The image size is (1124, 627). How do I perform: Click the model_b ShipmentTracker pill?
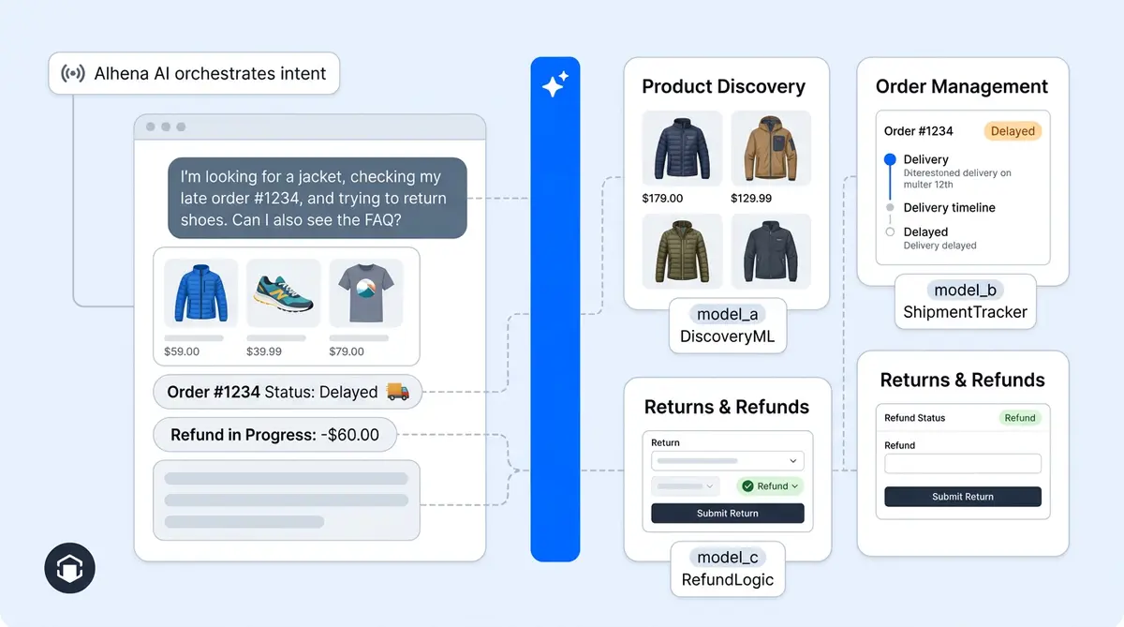[x=965, y=302]
